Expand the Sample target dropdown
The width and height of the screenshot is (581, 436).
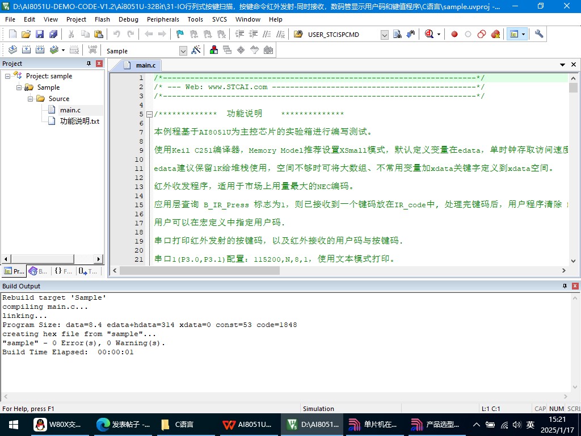click(183, 51)
